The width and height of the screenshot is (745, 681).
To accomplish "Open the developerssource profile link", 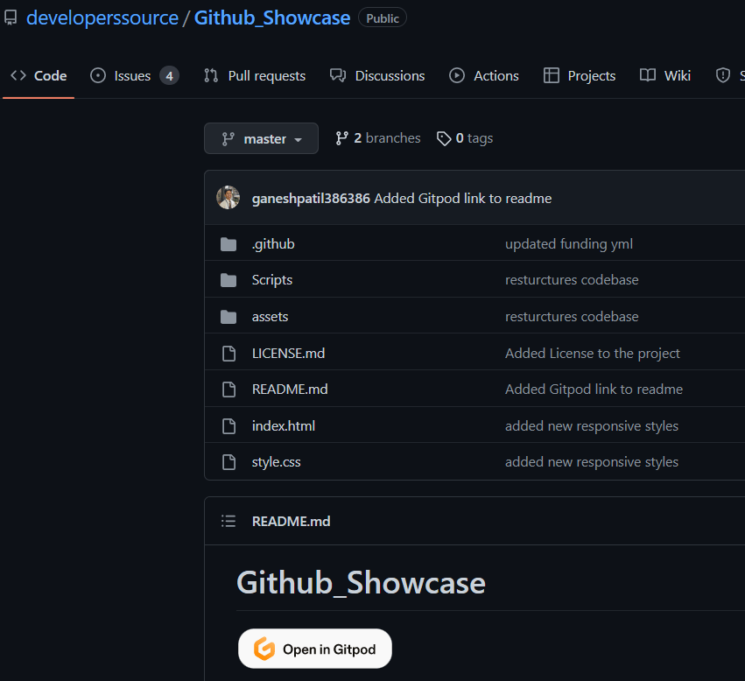I will 102,18.
